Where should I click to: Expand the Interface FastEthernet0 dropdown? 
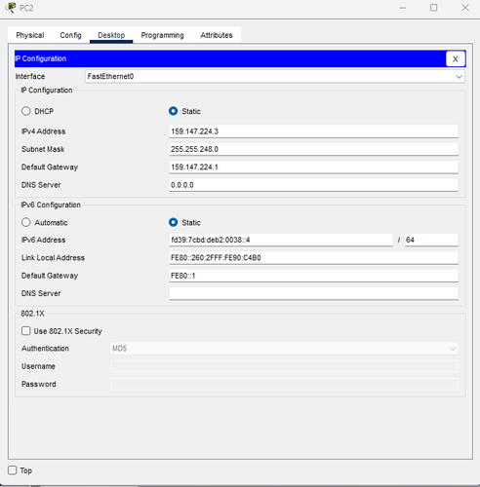pos(275,77)
